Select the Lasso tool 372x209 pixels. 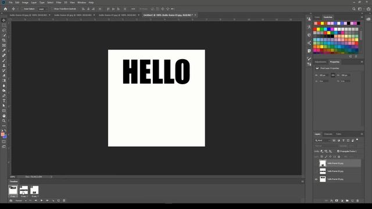point(4,30)
